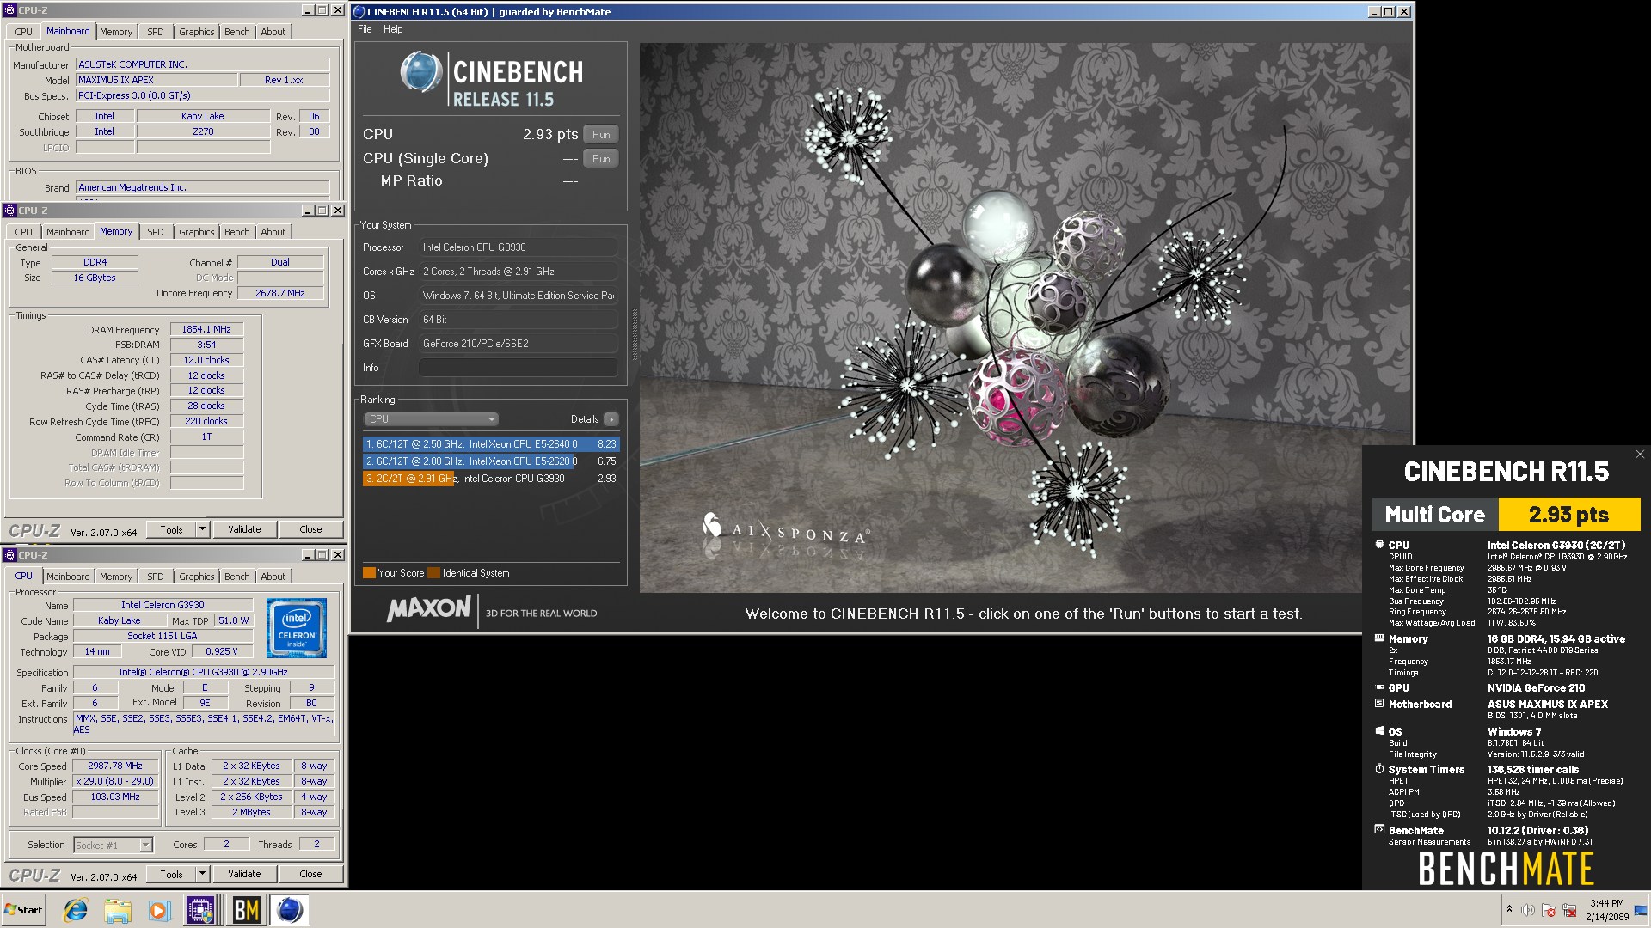
Task: Click the Intel Celeron logo badge
Action: pos(297,628)
